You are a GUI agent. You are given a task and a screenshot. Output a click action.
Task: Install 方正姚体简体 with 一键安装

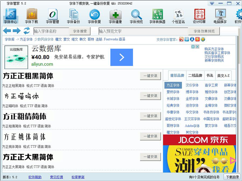coord(150,136)
